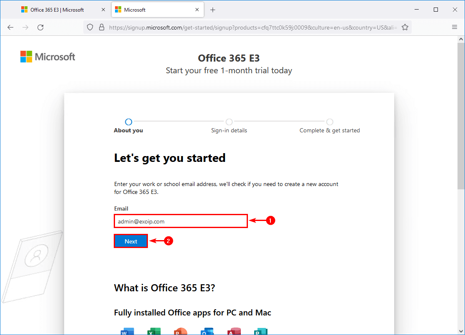Screen dimensions: 465x335
Task: Click the vertical scrollbar thumb
Action: click(x=461, y=116)
